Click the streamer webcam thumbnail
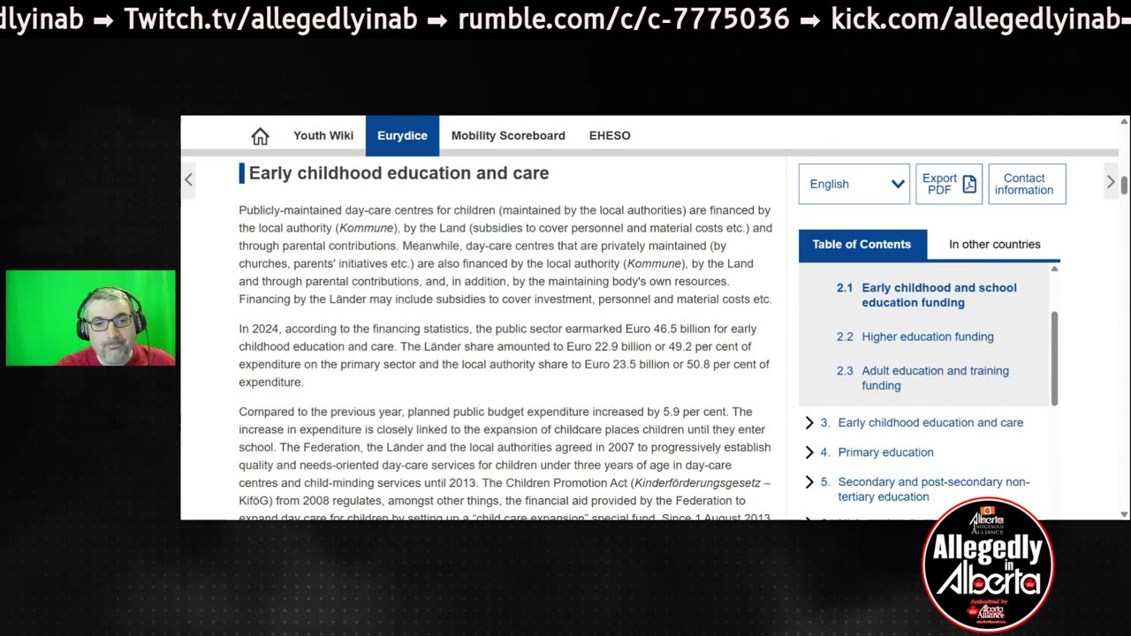This screenshot has height=636, width=1131. [91, 318]
